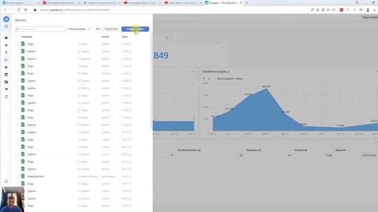378x212 pixels.
Task: Open a new browser tab
Action: 247,2
